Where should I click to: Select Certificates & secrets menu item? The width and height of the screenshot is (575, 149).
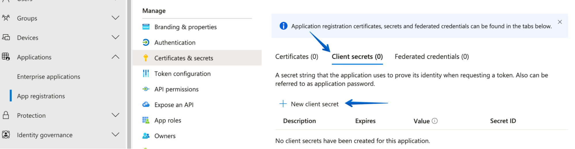(197, 58)
